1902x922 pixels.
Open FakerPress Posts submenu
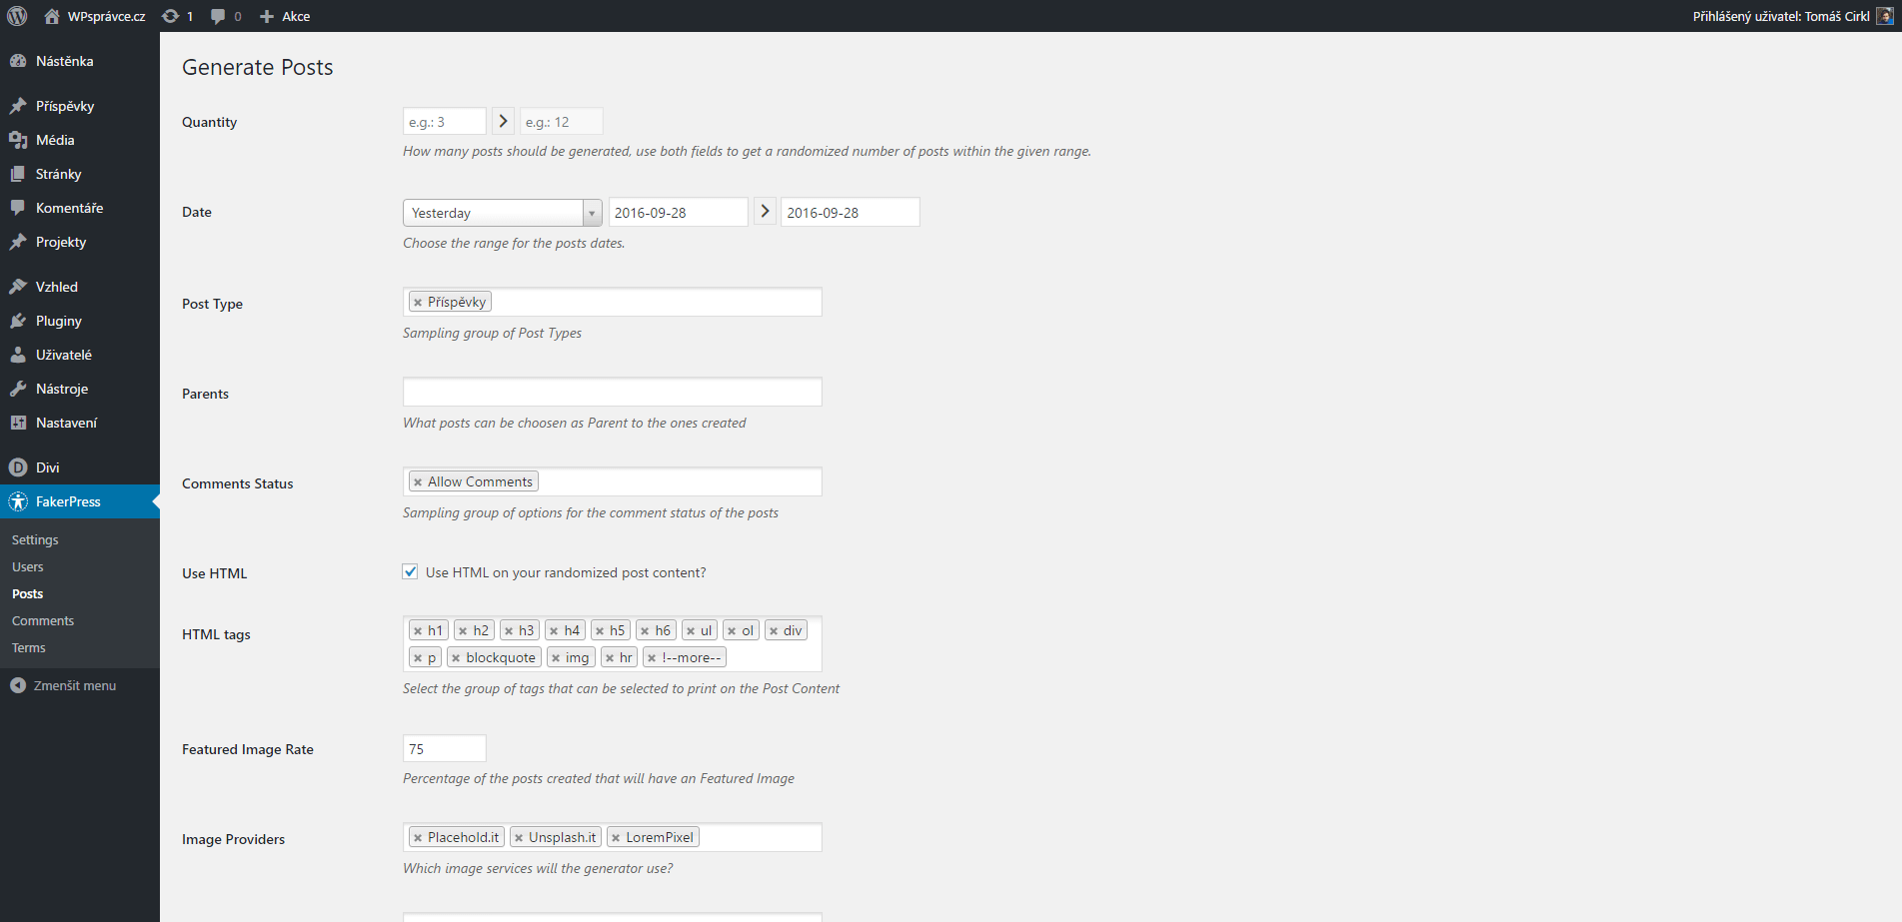28,593
